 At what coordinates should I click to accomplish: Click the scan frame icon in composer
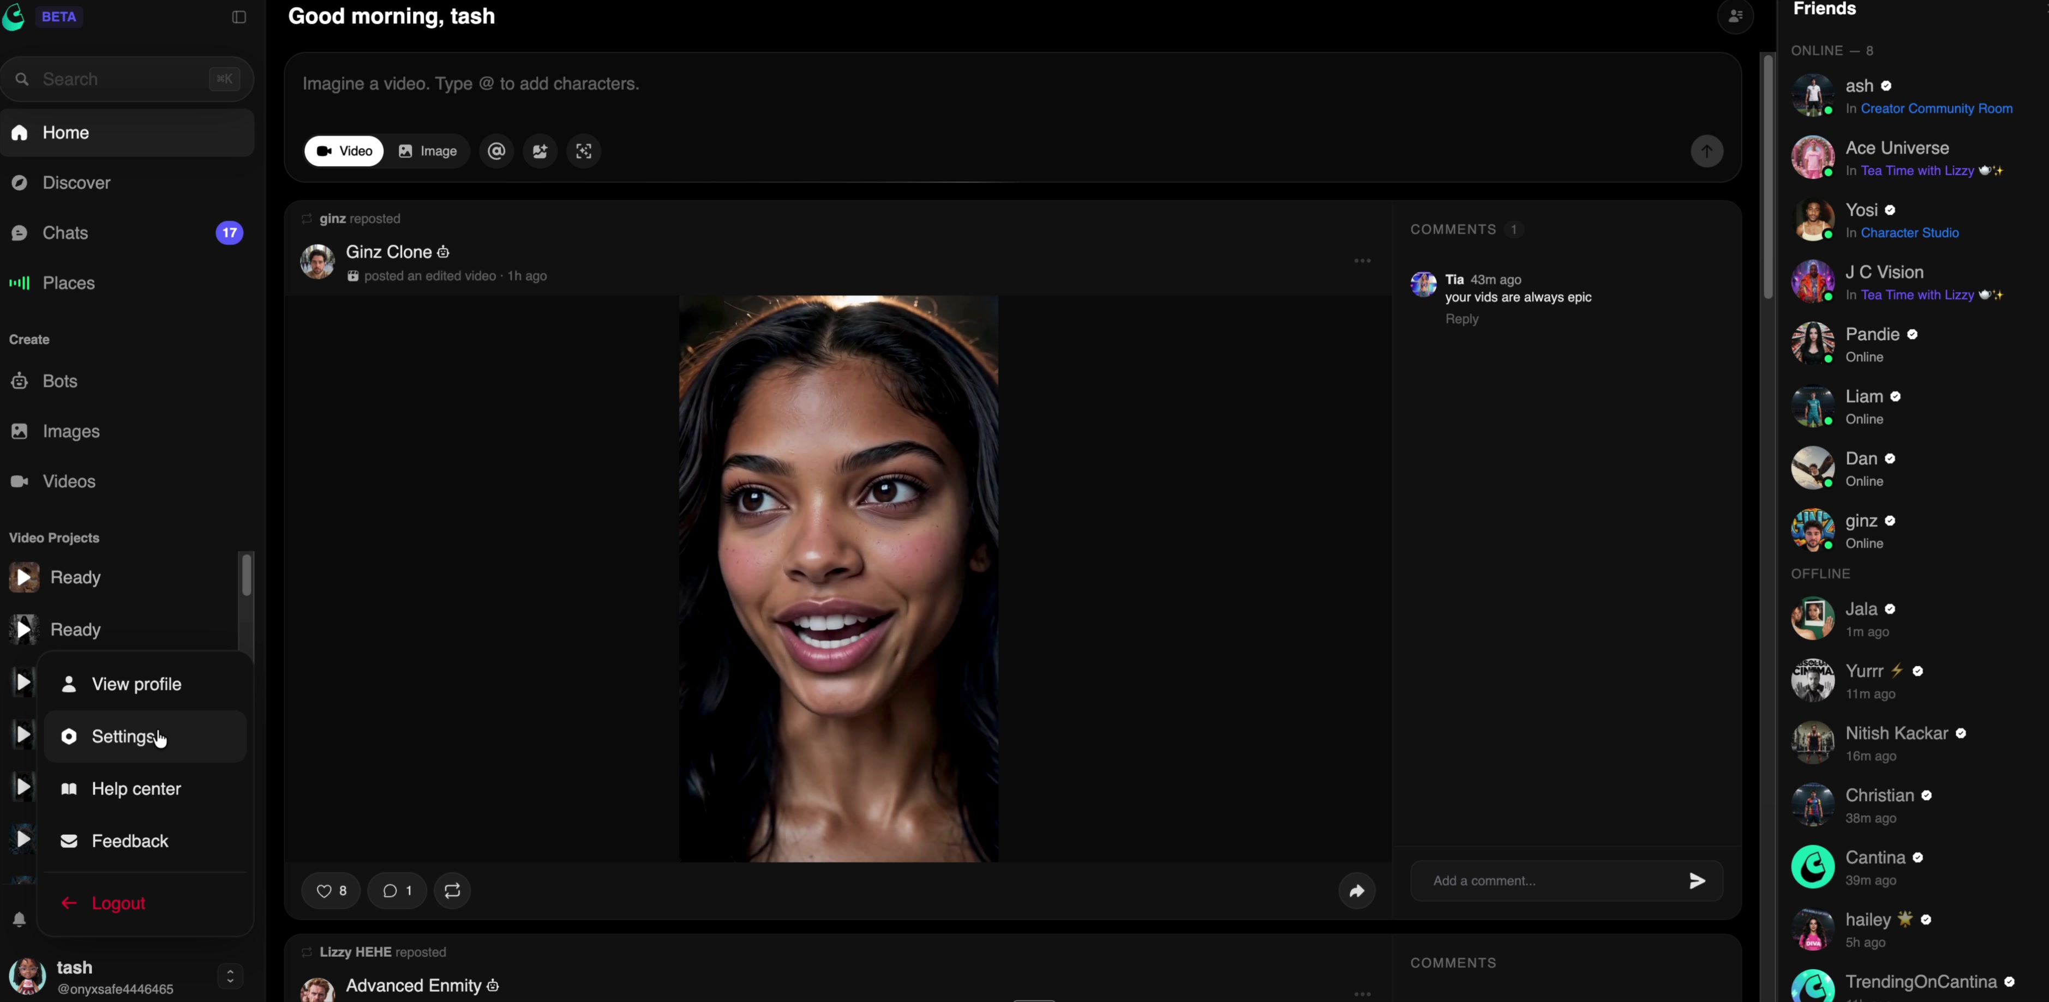tap(584, 151)
